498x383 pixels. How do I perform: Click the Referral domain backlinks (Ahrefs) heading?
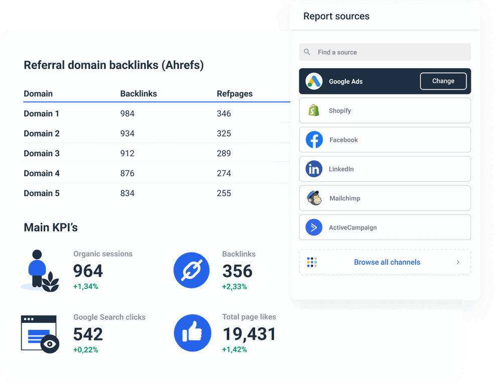tap(113, 65)
